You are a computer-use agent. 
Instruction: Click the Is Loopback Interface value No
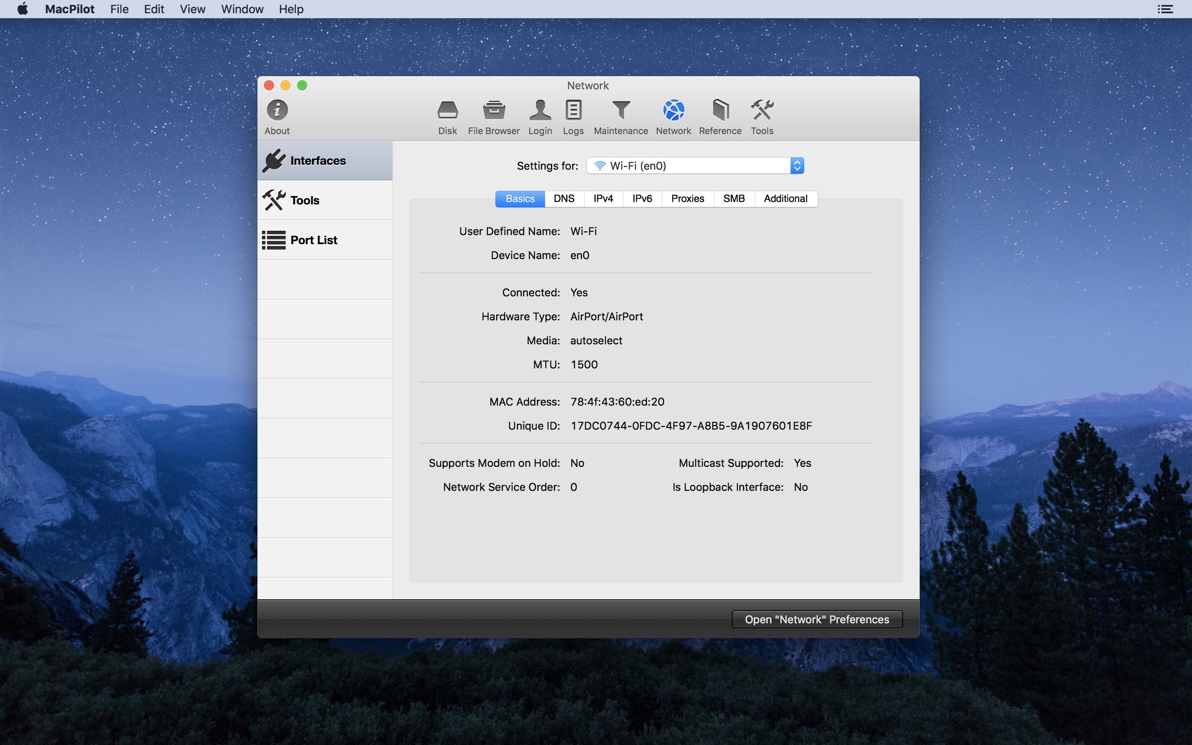[800, 487]
